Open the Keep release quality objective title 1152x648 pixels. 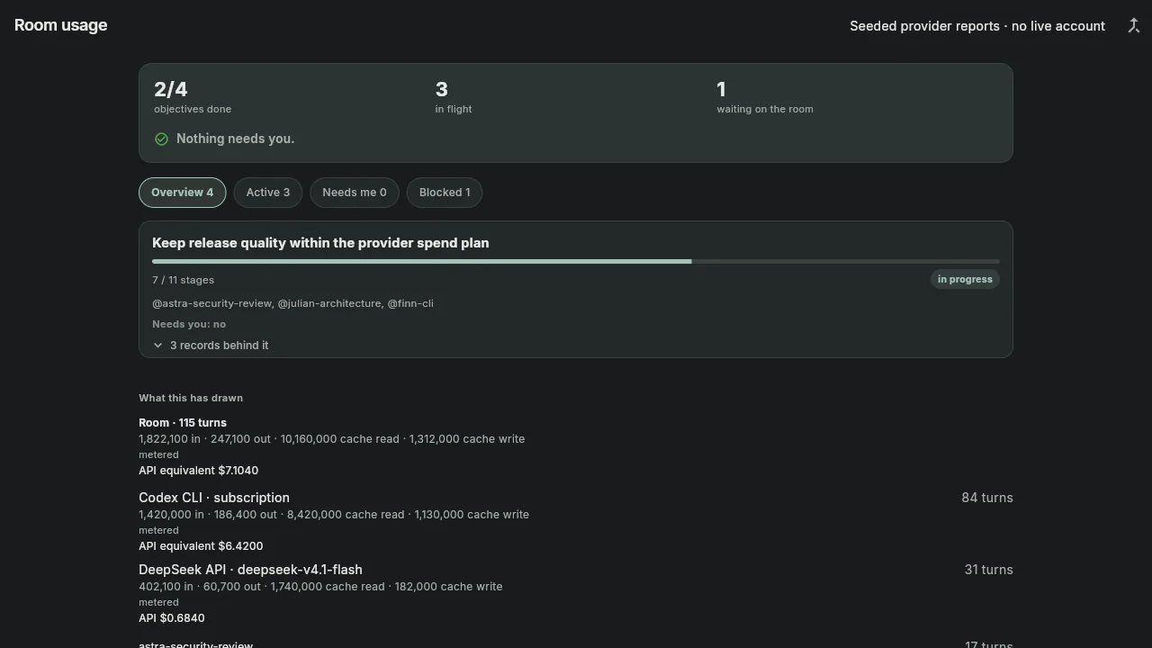click(x=320, y=243)
